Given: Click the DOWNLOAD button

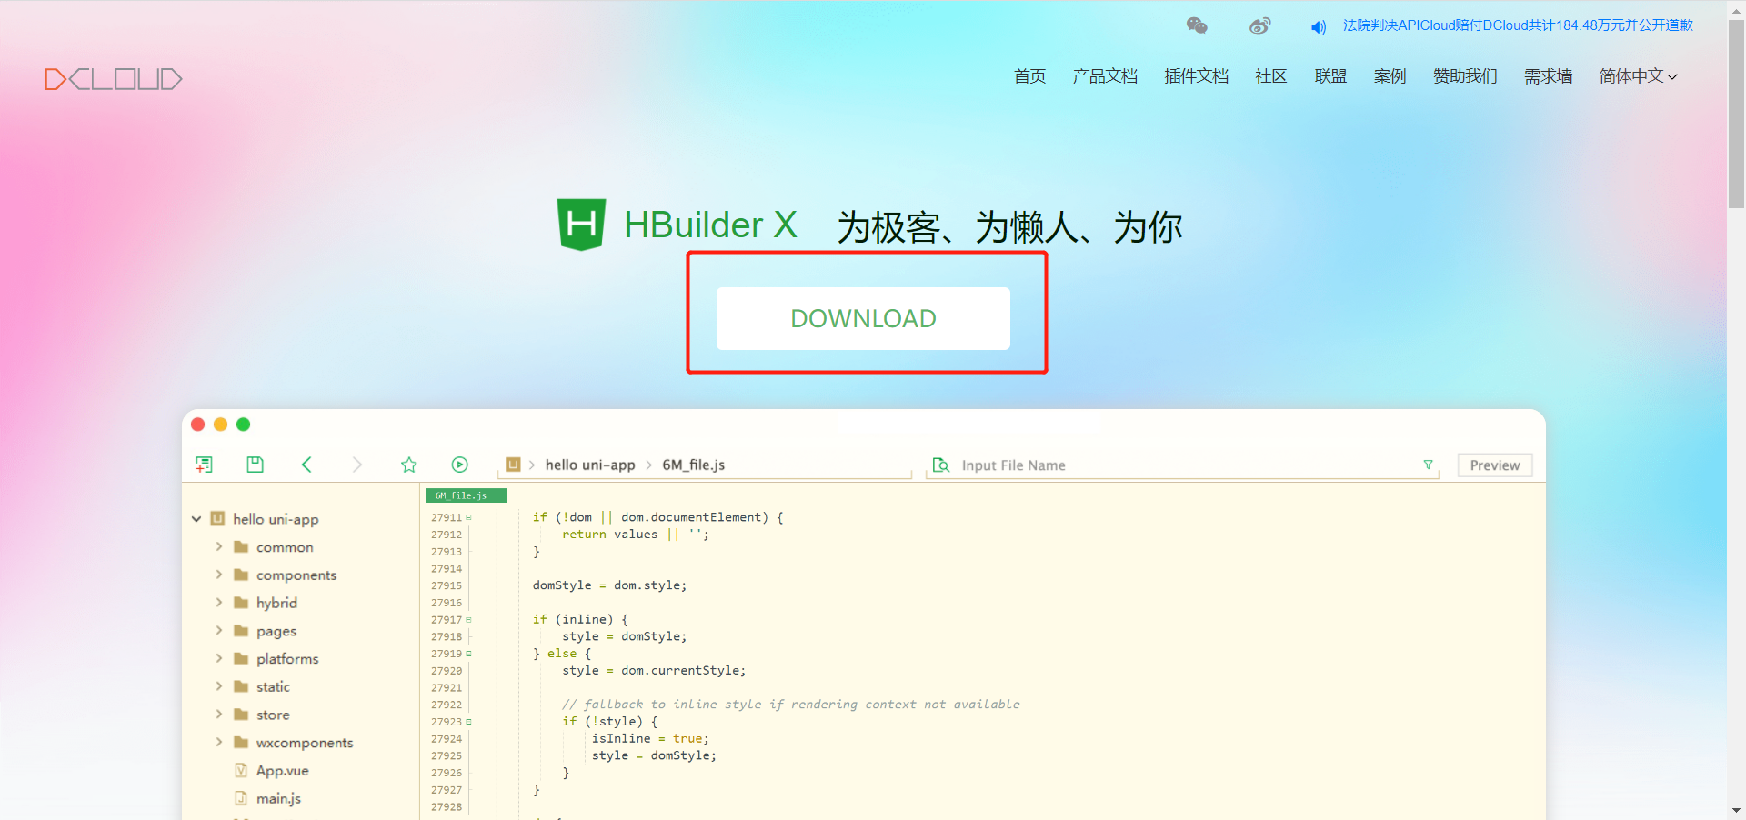Looking at the screenshot, I should pyautogui.click(x=863, y=318).
